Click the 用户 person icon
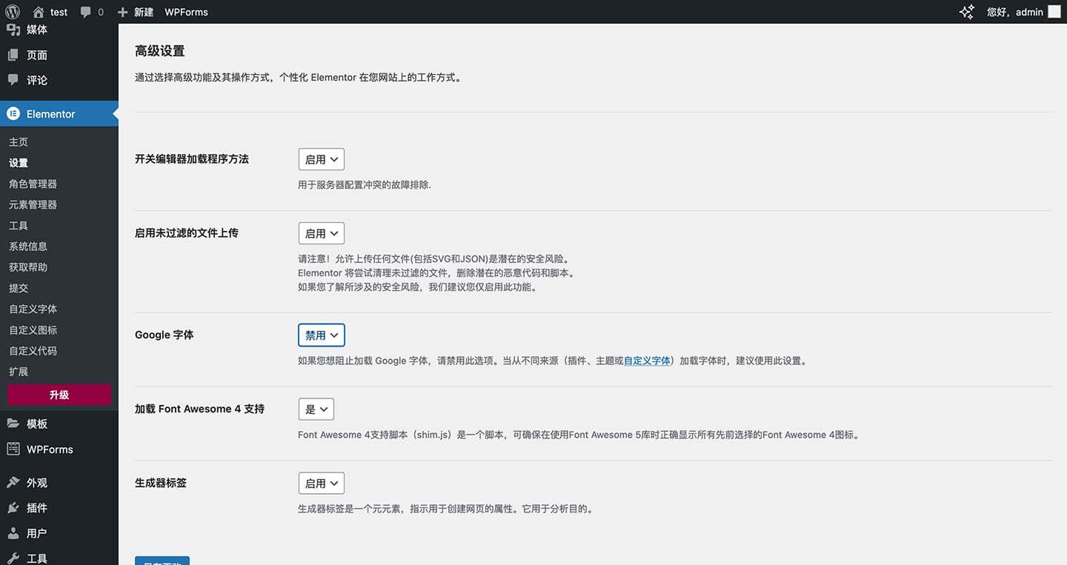The image size is (1067, 565). pos(13,533)
